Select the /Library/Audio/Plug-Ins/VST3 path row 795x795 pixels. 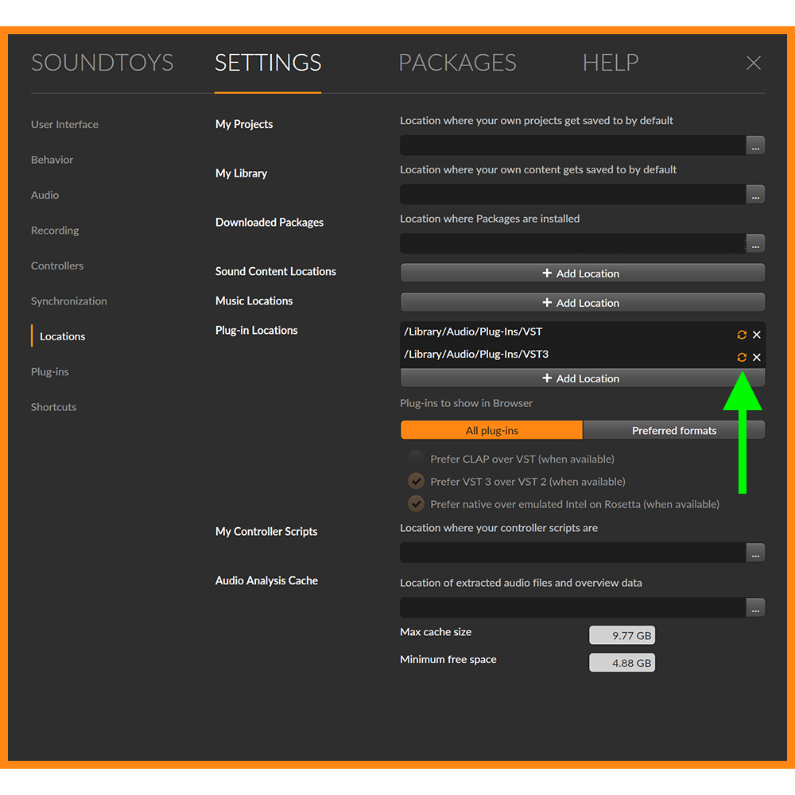(x=583, y=356)
